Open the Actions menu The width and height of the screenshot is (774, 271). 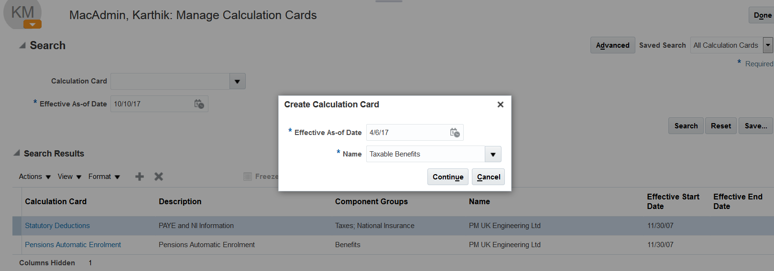click(x=34, y=177)
